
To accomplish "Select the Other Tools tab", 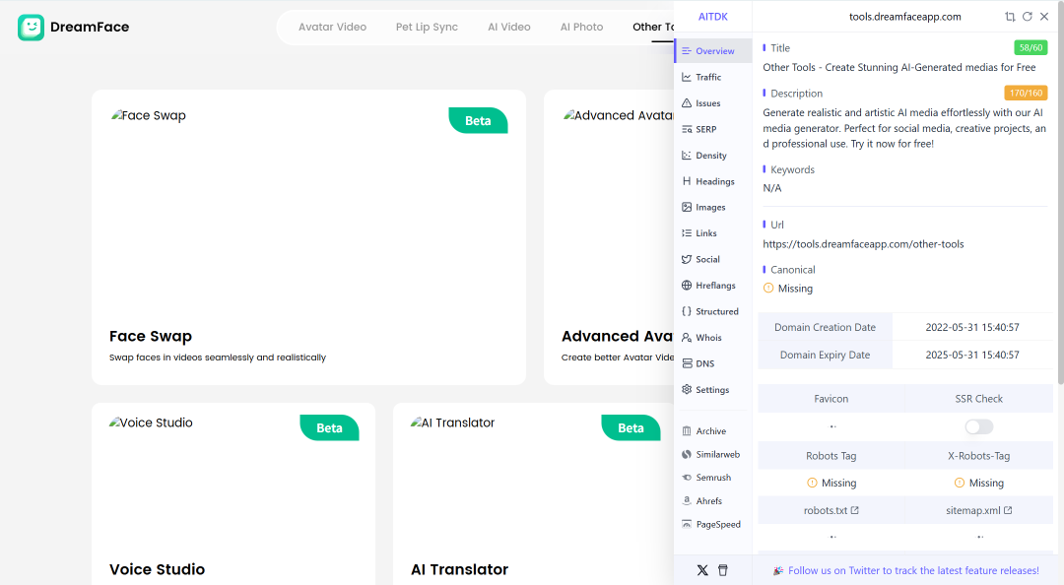I will pyautogui.click(x=653, y=28).
